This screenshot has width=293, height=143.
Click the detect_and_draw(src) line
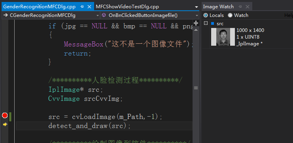(89, 126)
